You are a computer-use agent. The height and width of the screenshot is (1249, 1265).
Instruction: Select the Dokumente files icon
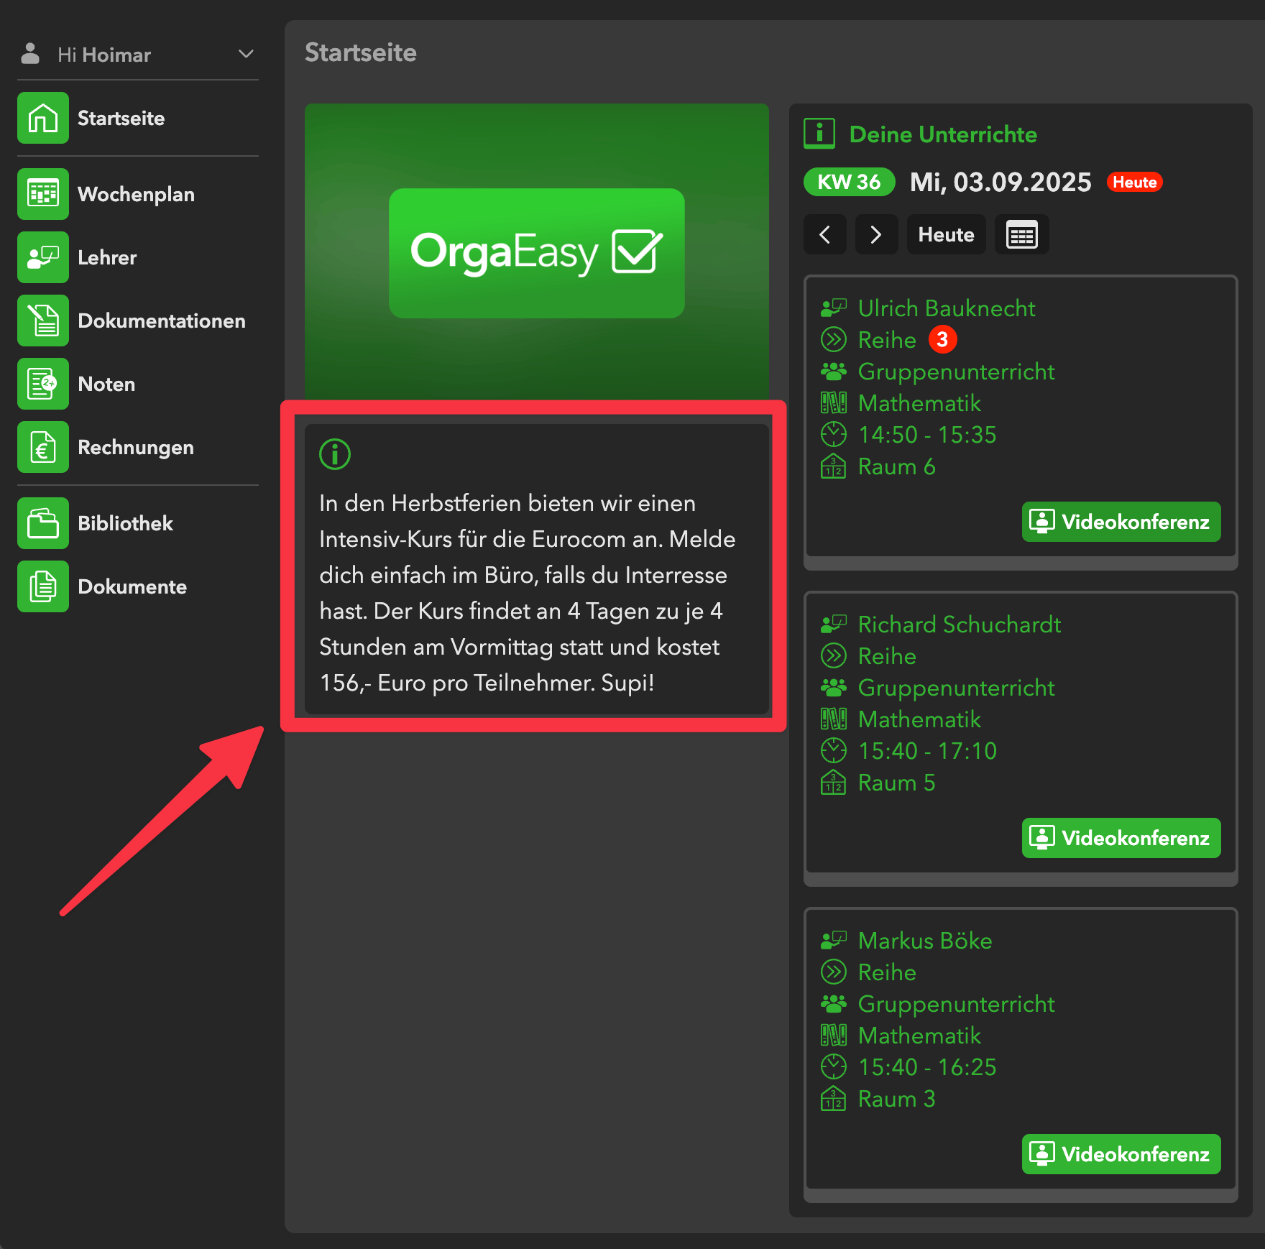click(x=43, y=586)
